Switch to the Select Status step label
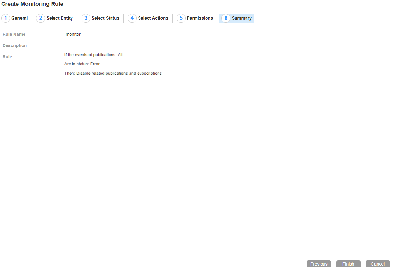395x267 pixels. [x=105, y=18]
